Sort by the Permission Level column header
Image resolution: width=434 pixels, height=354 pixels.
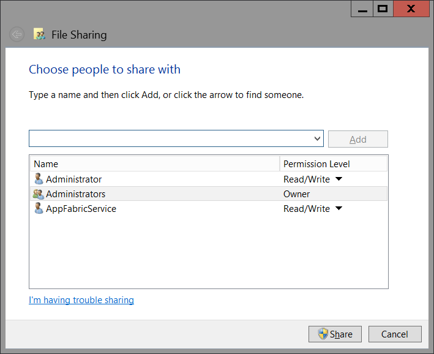tap(333, 164)
